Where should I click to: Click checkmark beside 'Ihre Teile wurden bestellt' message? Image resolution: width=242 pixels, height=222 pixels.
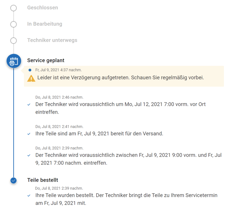[x=29, y=196]
